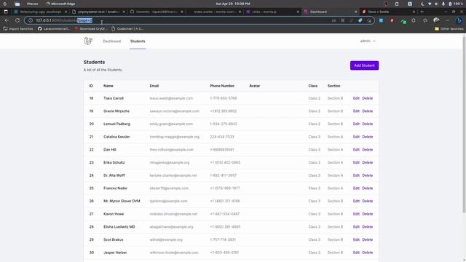Open the Download CryOr bookmark
Viewport: 466px width, 262px height.
(91, 29)
